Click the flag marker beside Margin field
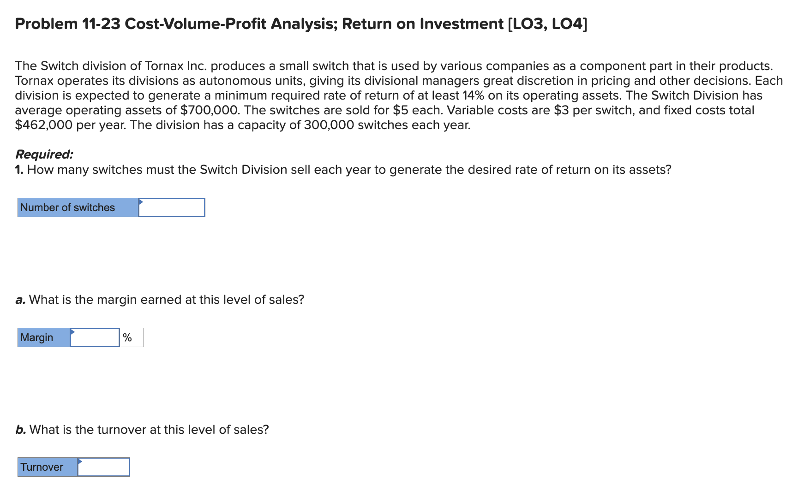This screenshot has height=485, width=792. click(72, 332)
